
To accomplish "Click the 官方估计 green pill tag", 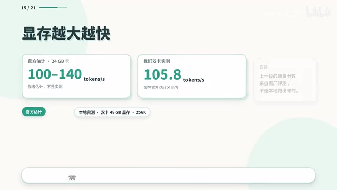I will pyautogui.click(x=34, y=112).
